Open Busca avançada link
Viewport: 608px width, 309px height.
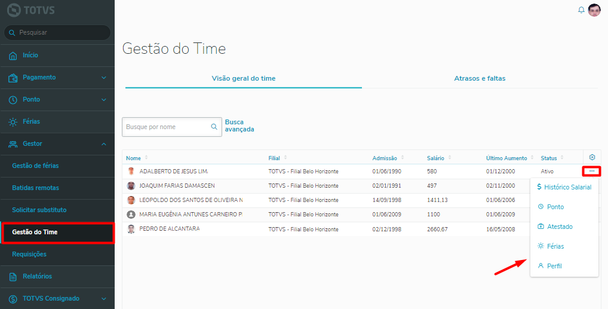coord(239,126)
